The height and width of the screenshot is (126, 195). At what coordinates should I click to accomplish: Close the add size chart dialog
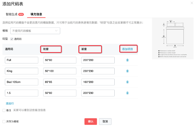(x=192, y=3)
